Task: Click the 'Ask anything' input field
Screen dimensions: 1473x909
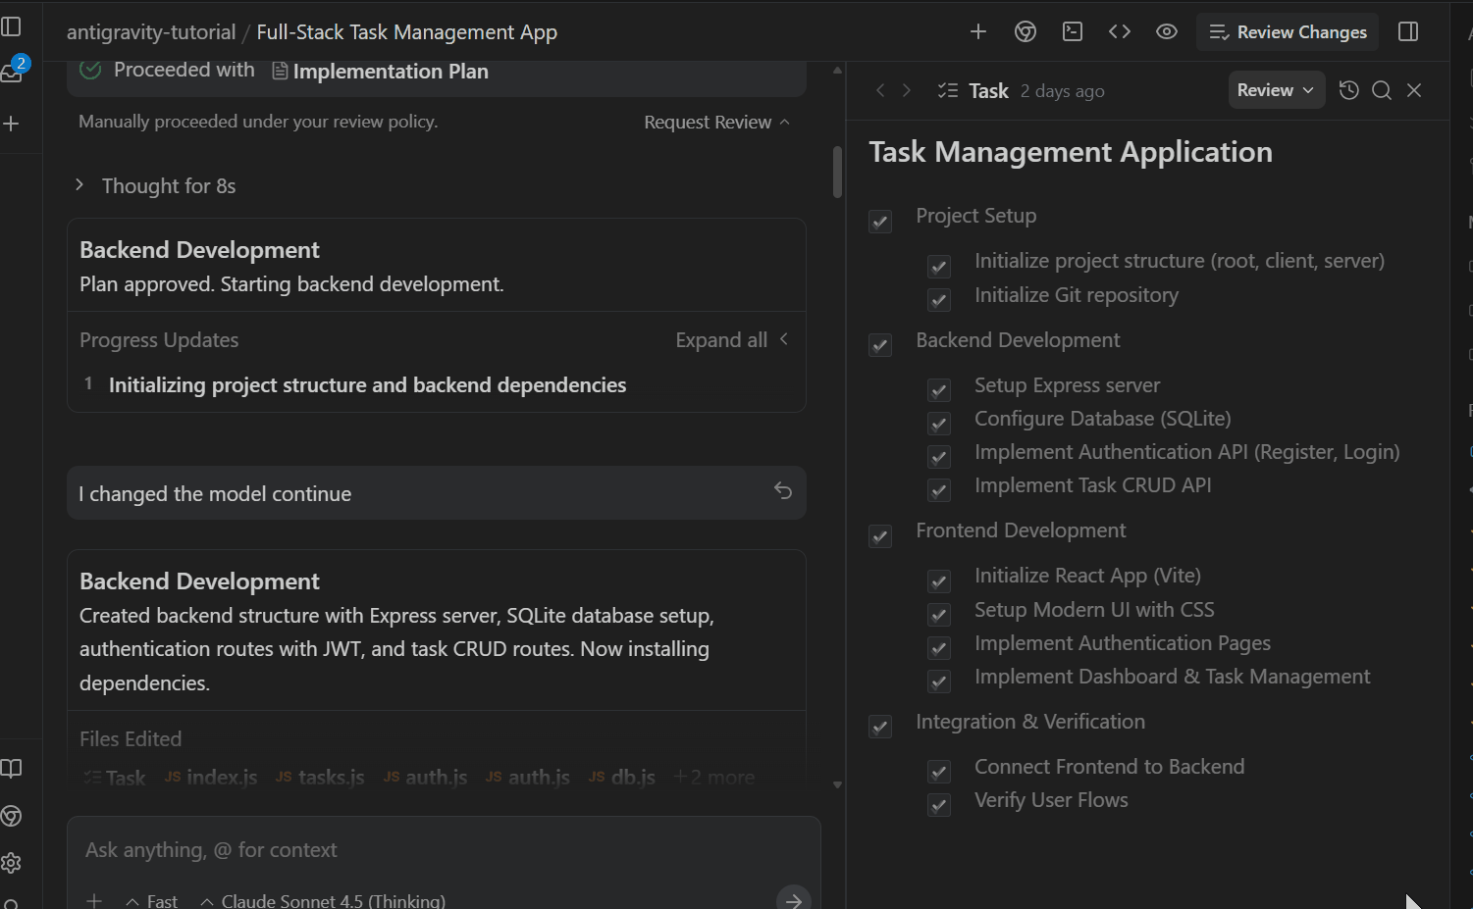Action: 442,850
